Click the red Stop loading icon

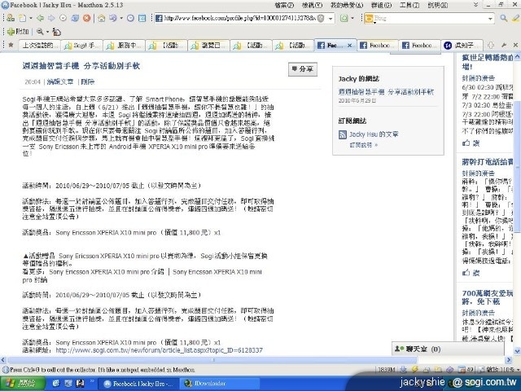point(87,18)
